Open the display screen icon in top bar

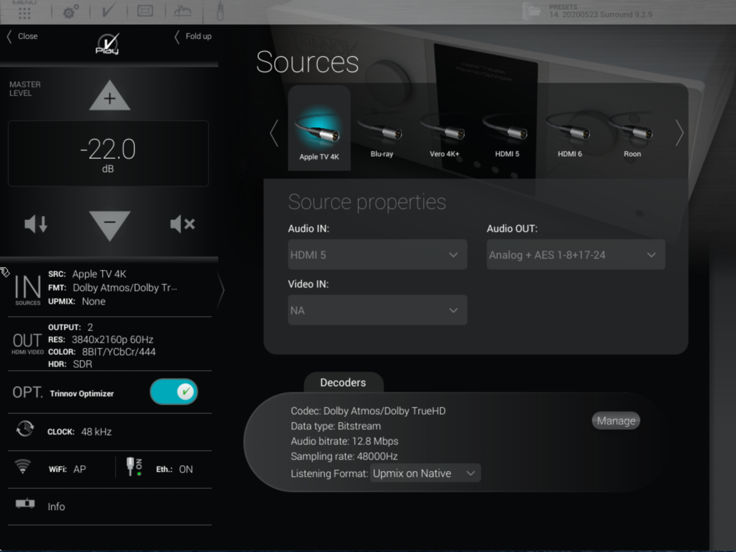coord(146,11)
